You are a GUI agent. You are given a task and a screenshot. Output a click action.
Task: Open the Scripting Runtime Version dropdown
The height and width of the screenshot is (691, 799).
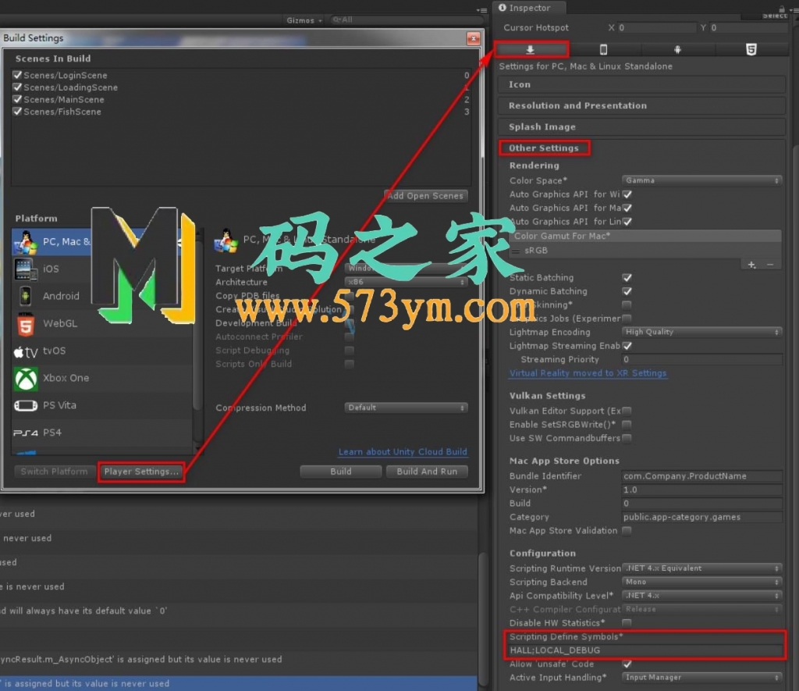pos(701,568)
